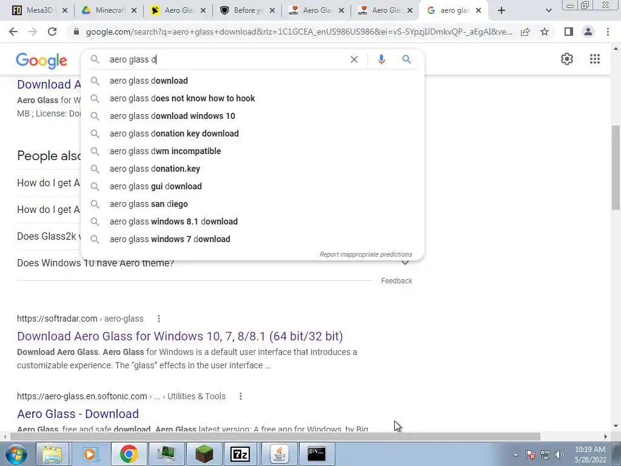621x466 pixels.
Task: Open 'Download Aero Glass for Windows 10, 7, 8/8.1' result
Action: pos(180,336)
